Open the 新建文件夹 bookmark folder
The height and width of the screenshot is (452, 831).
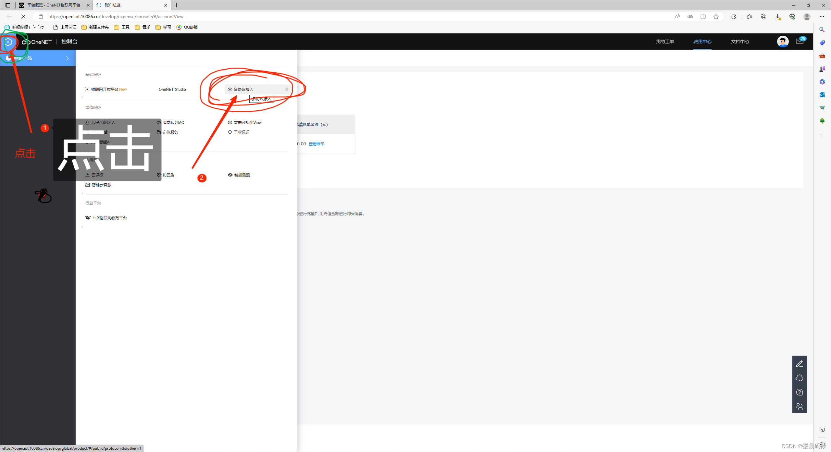coord(95,27)
